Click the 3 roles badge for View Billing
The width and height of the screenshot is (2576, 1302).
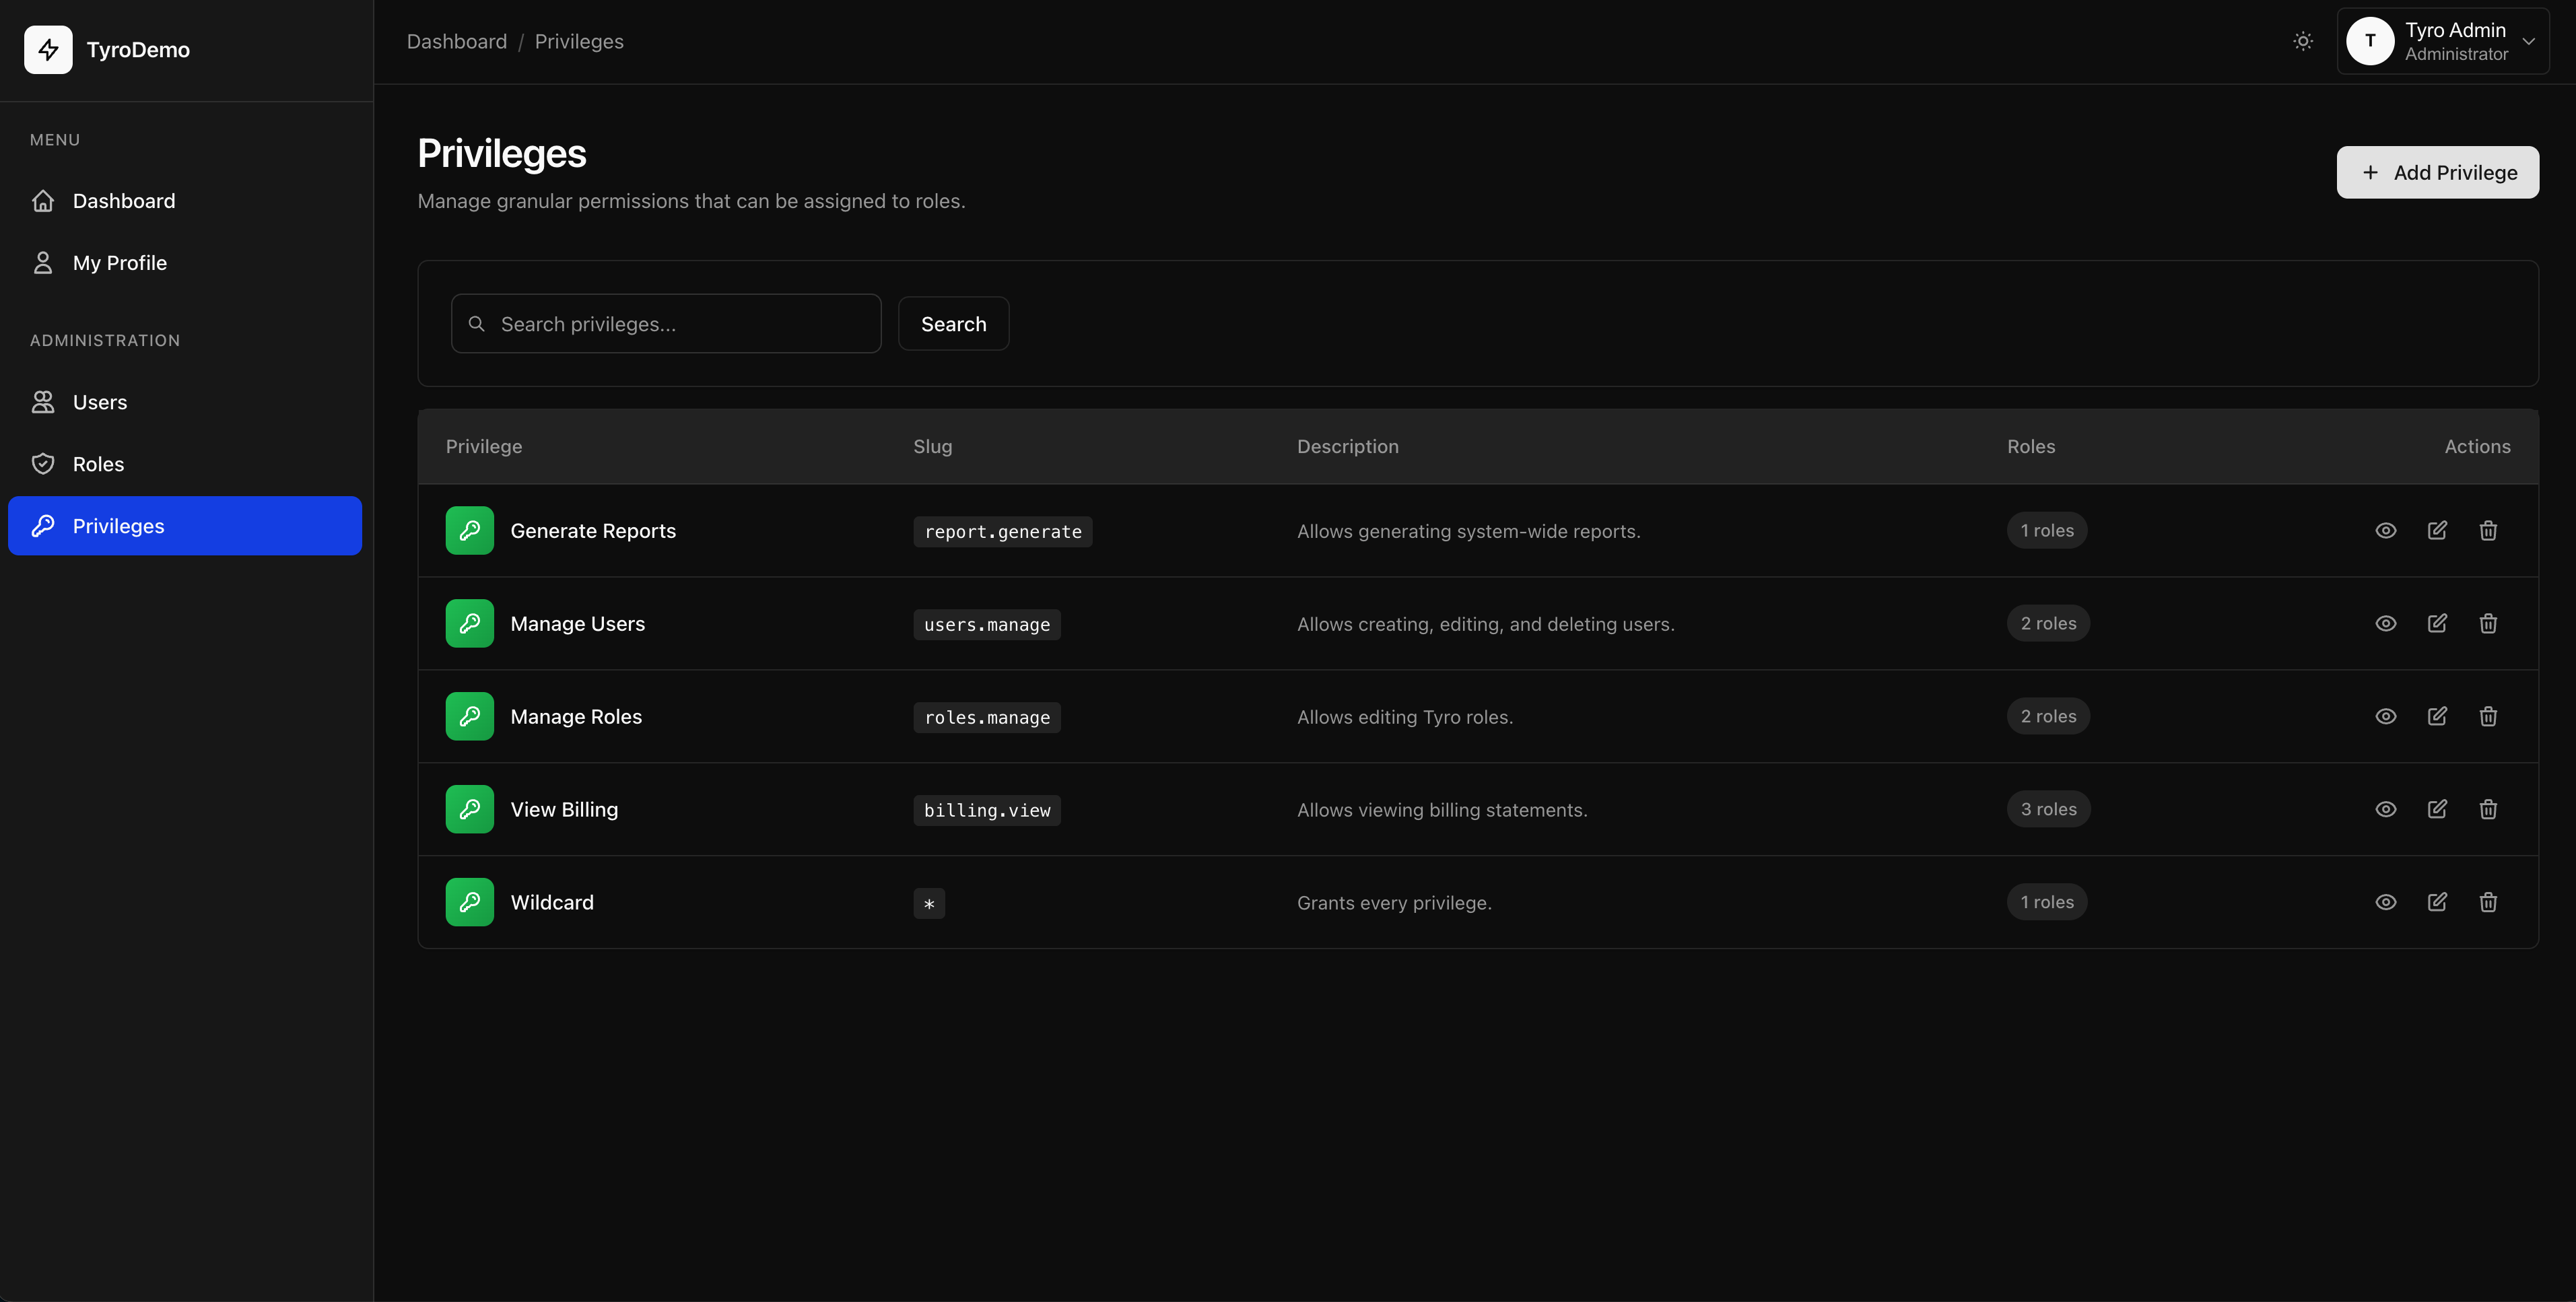pos(2047,809)
